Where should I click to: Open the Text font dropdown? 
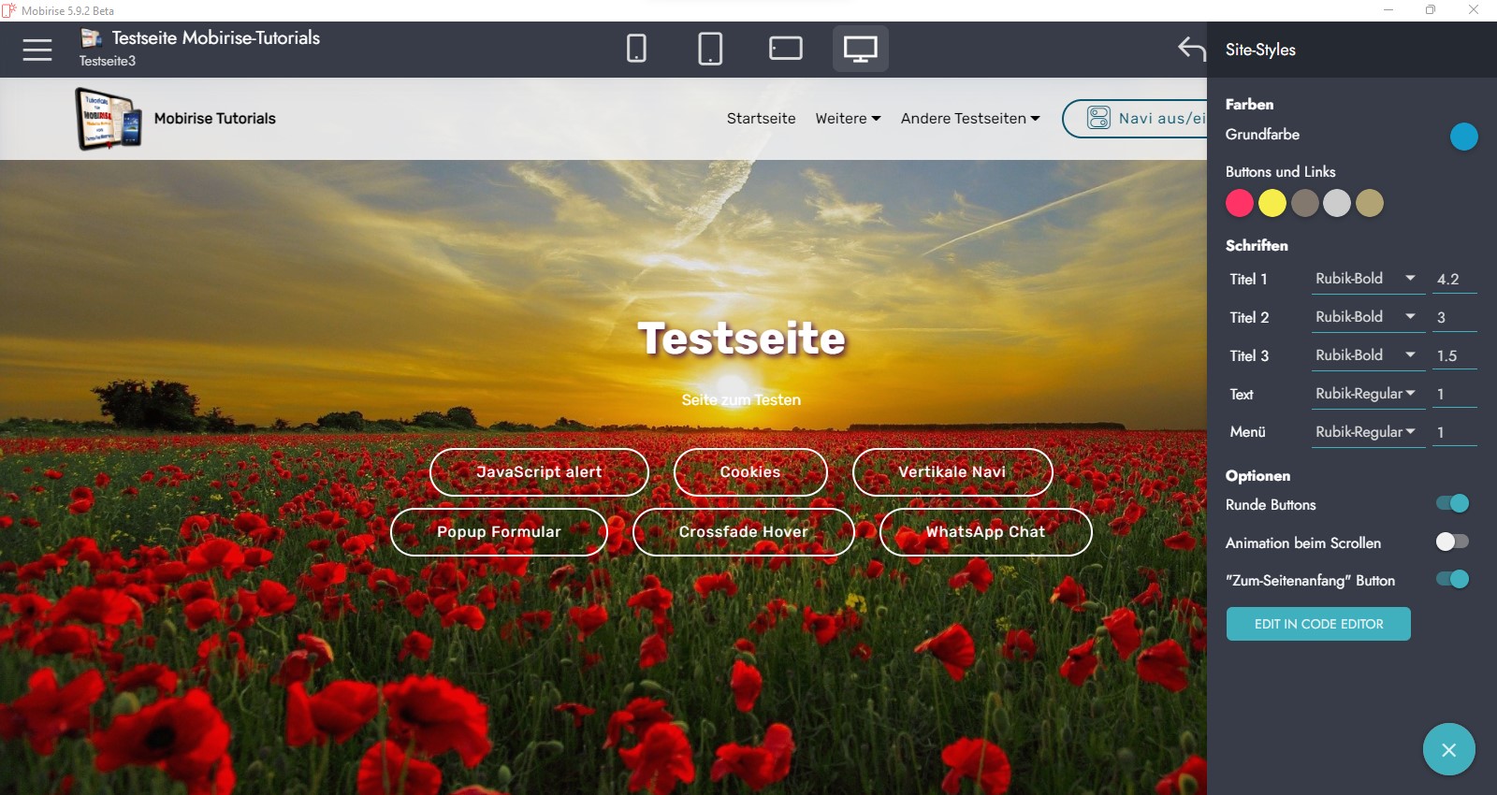[1365, 394]
